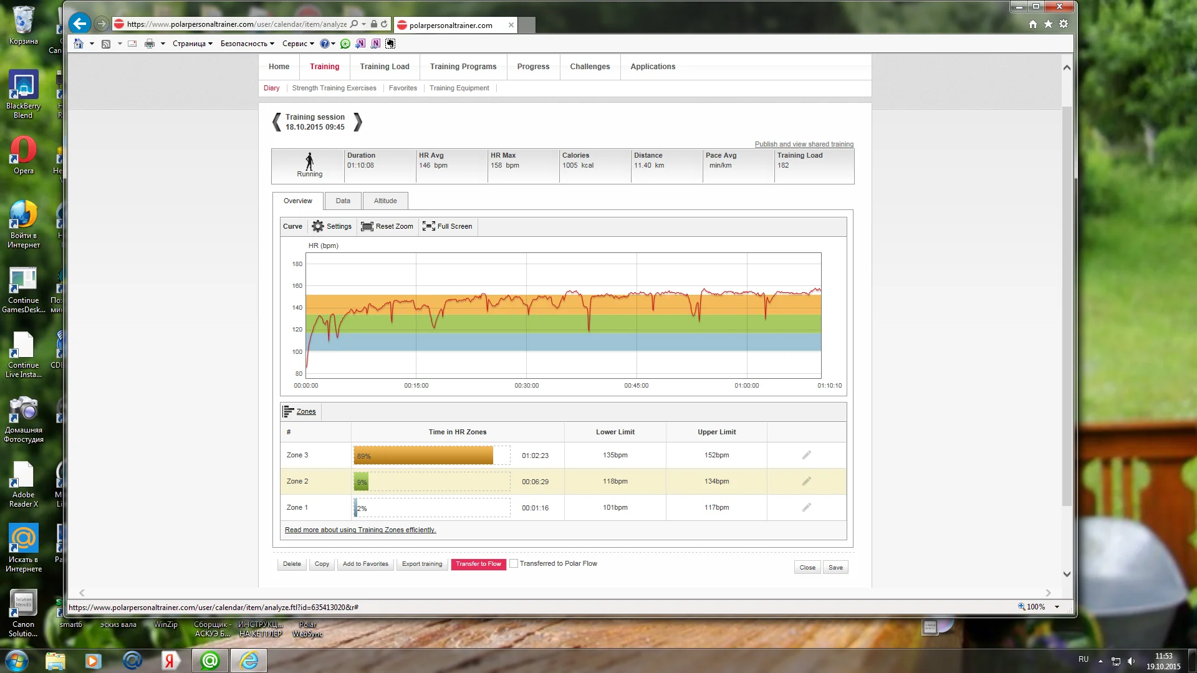Go to previous training session arrow
The width and height of the screenshot is (1197, 673).
point(277,122)
